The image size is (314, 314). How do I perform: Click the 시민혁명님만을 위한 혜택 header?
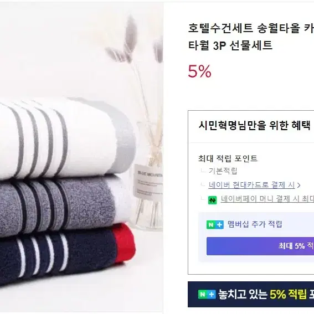point(254,126)
